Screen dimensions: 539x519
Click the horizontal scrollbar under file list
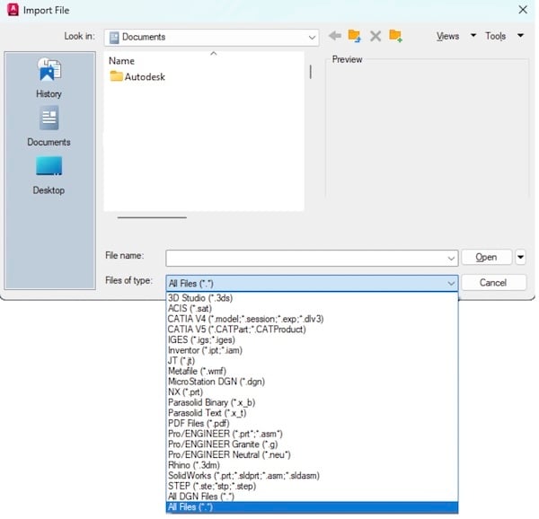[x=152, y=217]
